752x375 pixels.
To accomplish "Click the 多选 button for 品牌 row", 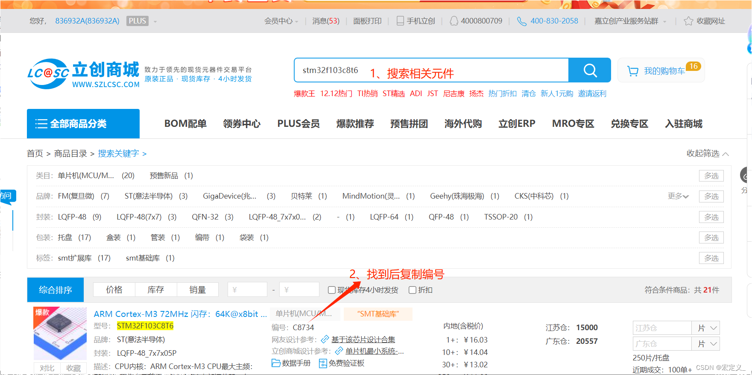I will 711,196.
